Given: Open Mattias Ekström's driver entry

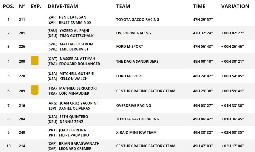Looking at the screenshot, I should pyautogui.click(x=76, y=44).
